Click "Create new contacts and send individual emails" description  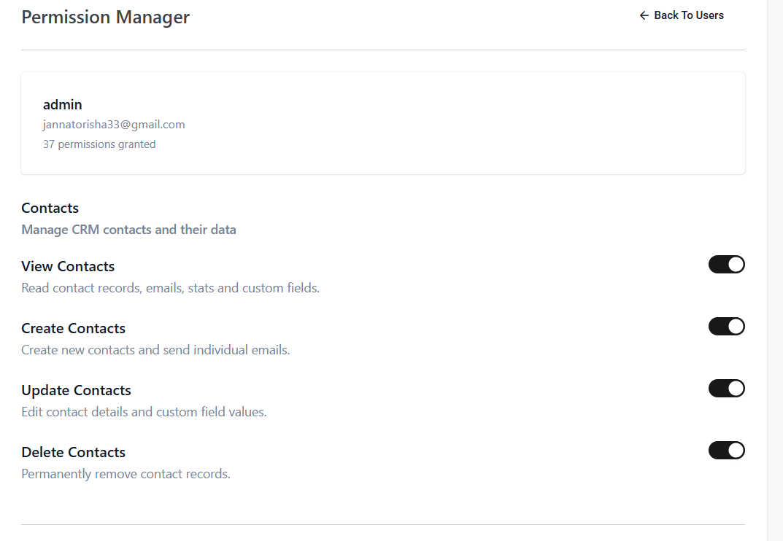[x=156, y=350]
